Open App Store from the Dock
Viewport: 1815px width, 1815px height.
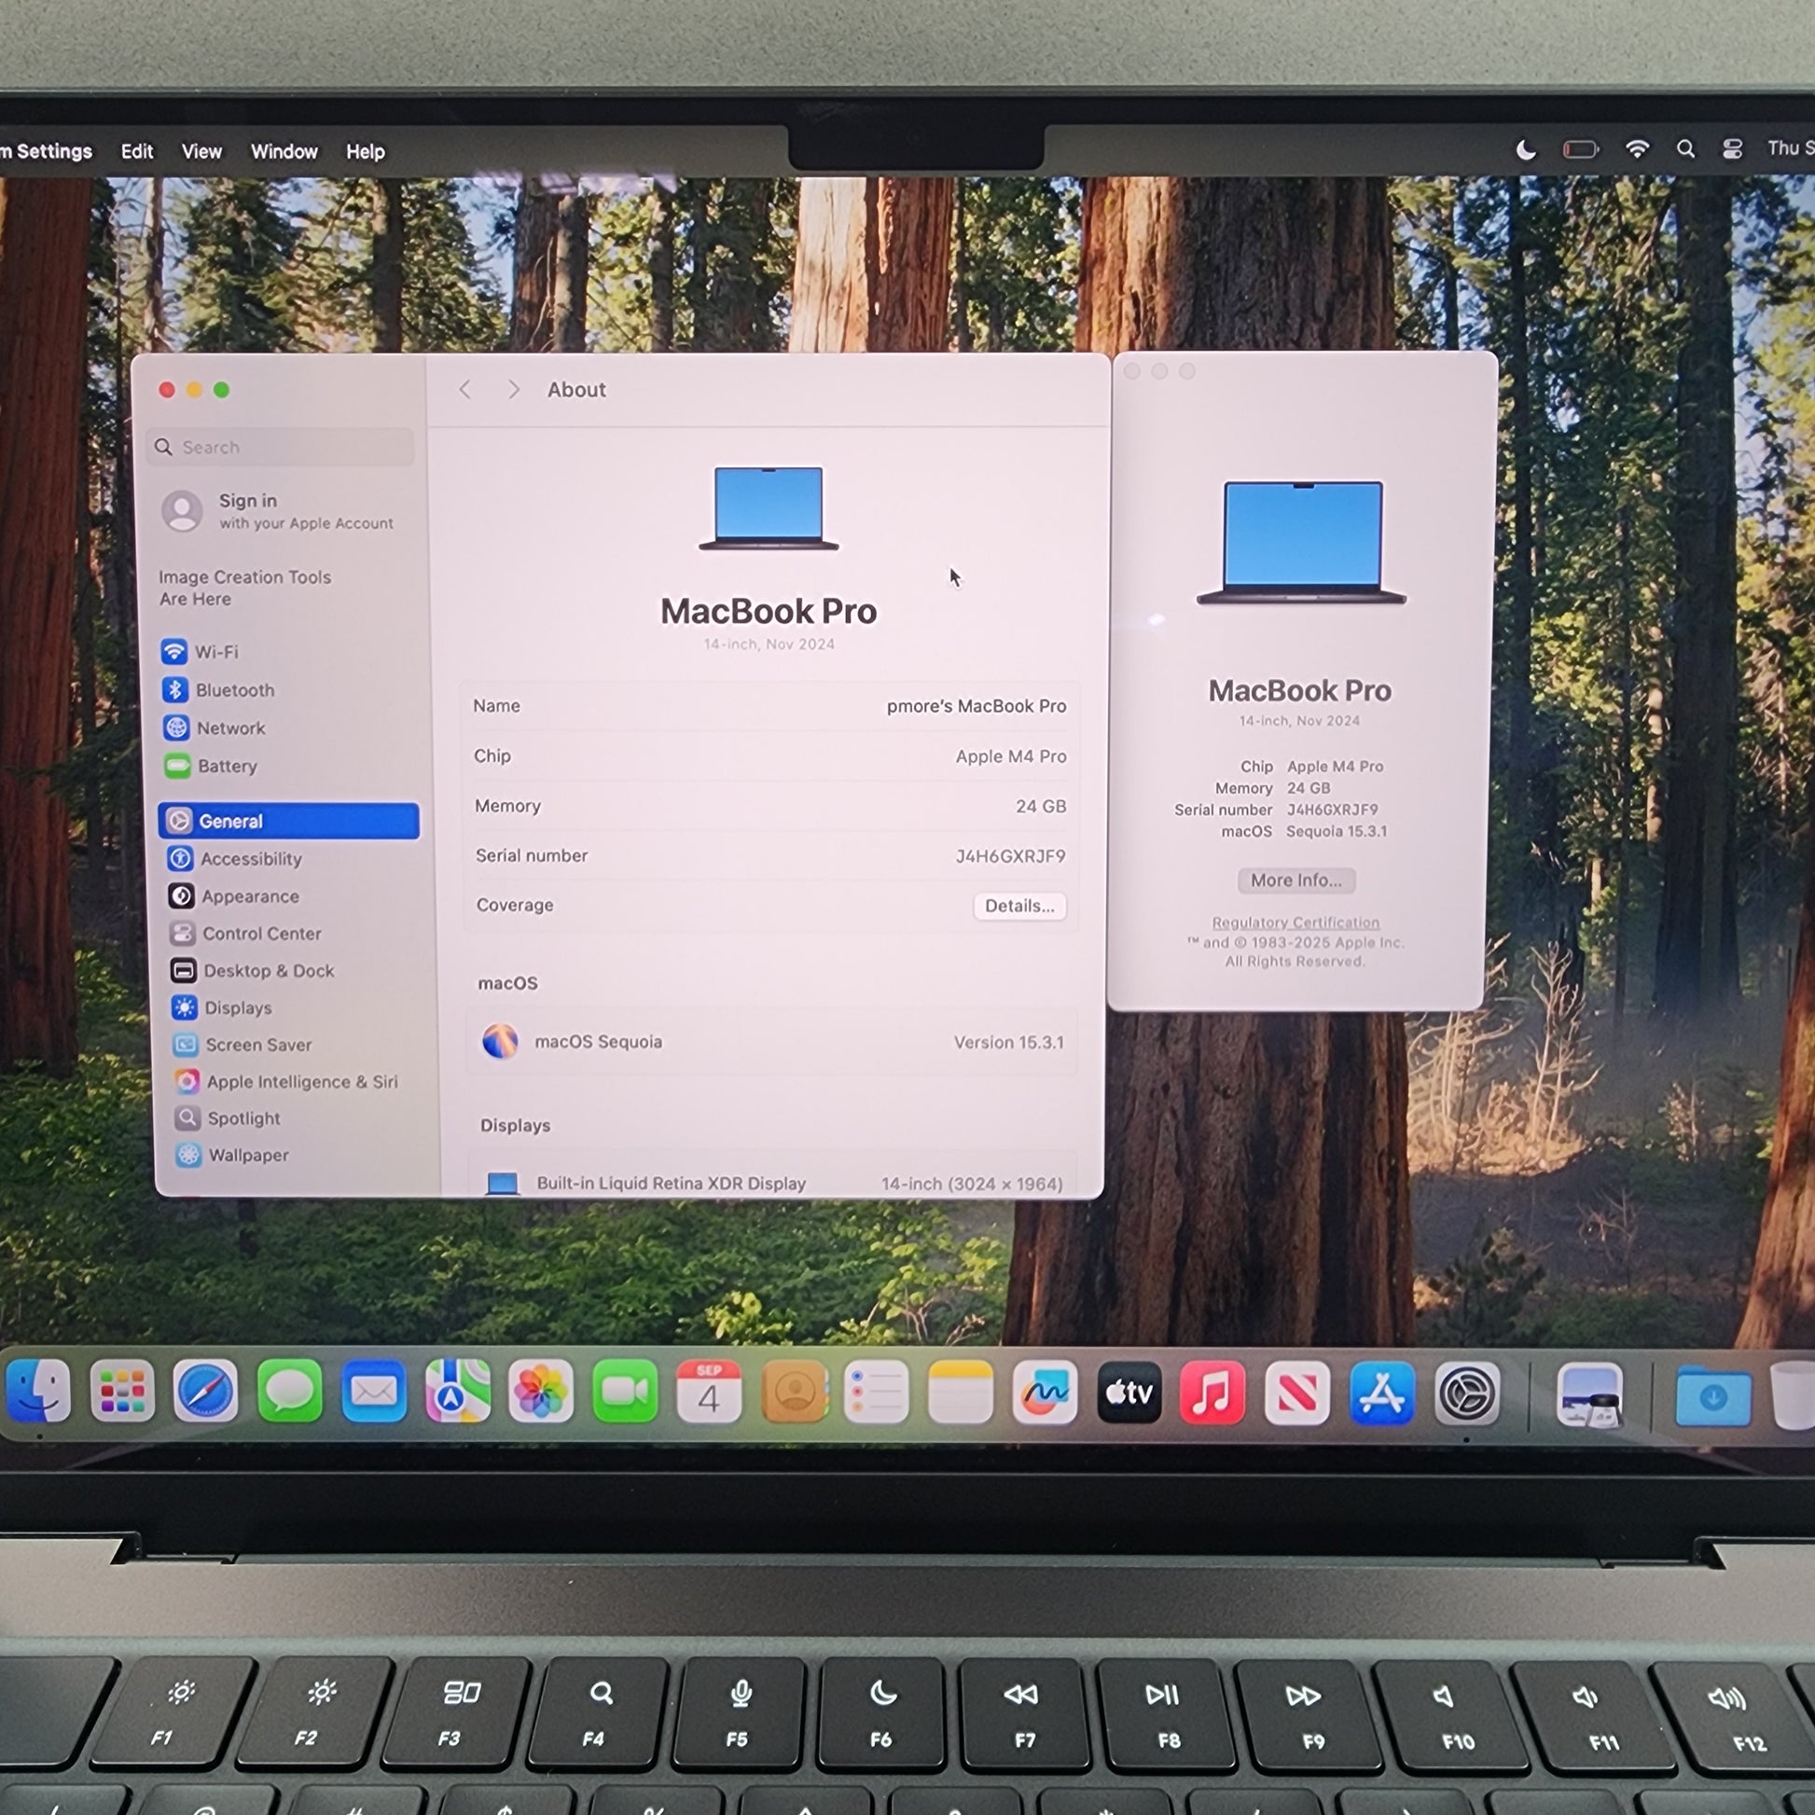[1381, 1393]
